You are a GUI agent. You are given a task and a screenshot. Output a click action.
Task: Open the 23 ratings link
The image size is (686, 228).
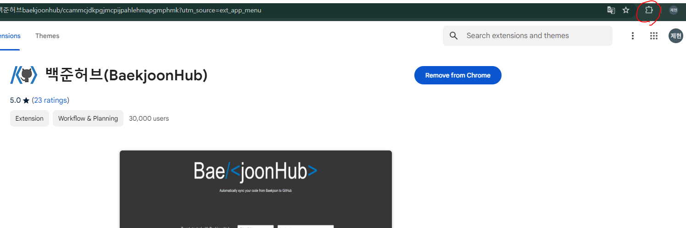pos(50,100)
